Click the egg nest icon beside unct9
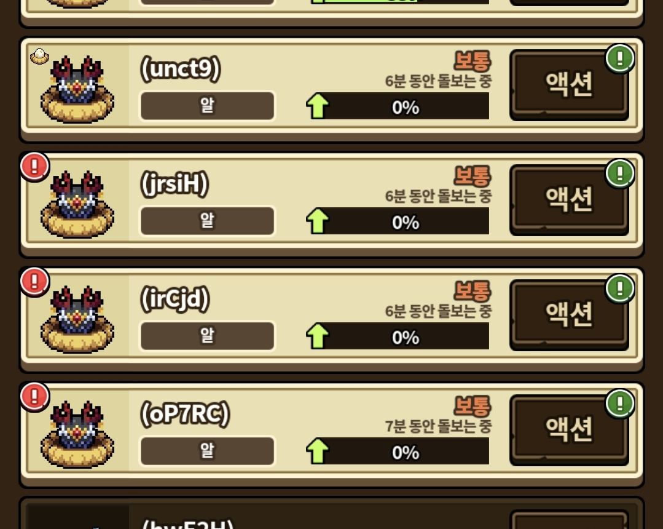Viewport: 663px width, 529px height. pos(39,57)
